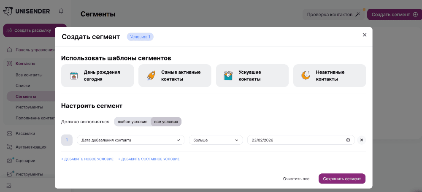Screen dimensions: 422x192
Task: Click the UniSender dog logo
Action: coord(8,11)
